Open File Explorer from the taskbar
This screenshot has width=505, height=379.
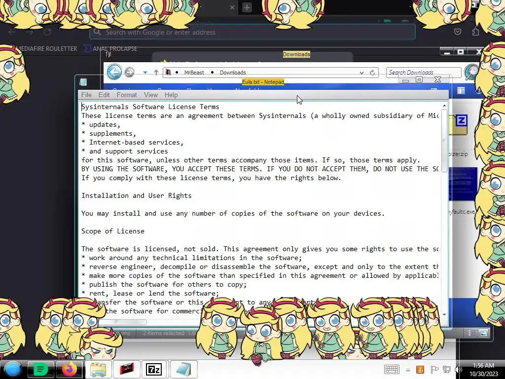tap(98, 369)
